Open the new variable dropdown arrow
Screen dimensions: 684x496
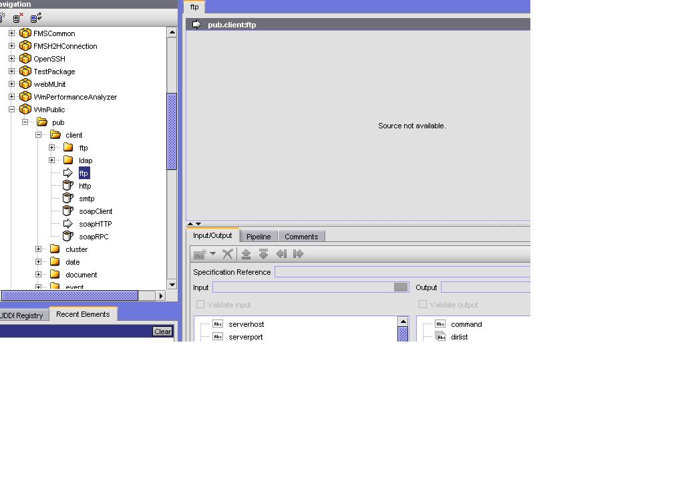[x=213, y=253]
